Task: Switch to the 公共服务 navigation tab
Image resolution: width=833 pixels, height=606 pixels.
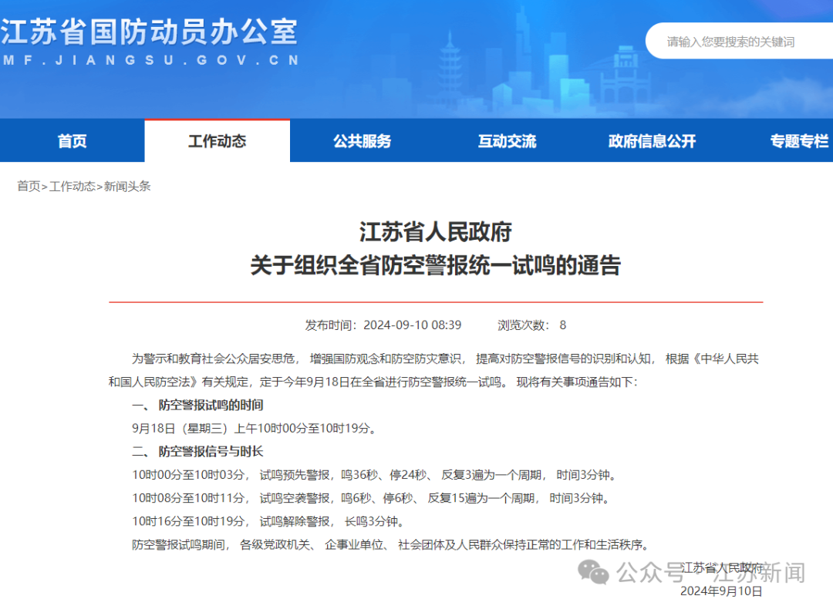Action: [363, 141]
